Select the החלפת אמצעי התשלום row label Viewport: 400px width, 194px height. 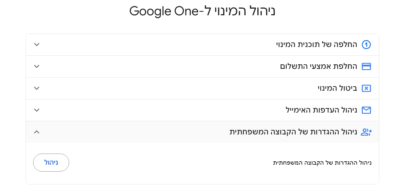coord(318,66)
